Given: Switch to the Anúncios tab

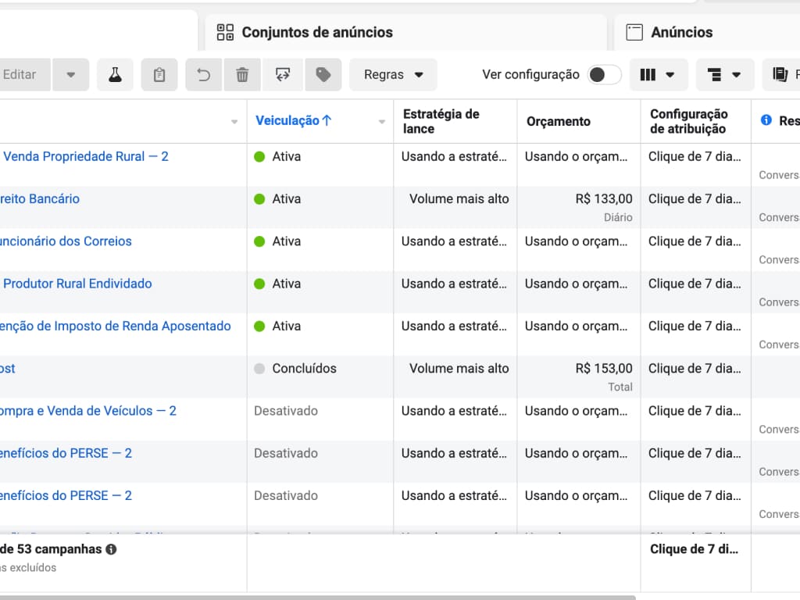Looking at the screenshot, I should point(707,32).
